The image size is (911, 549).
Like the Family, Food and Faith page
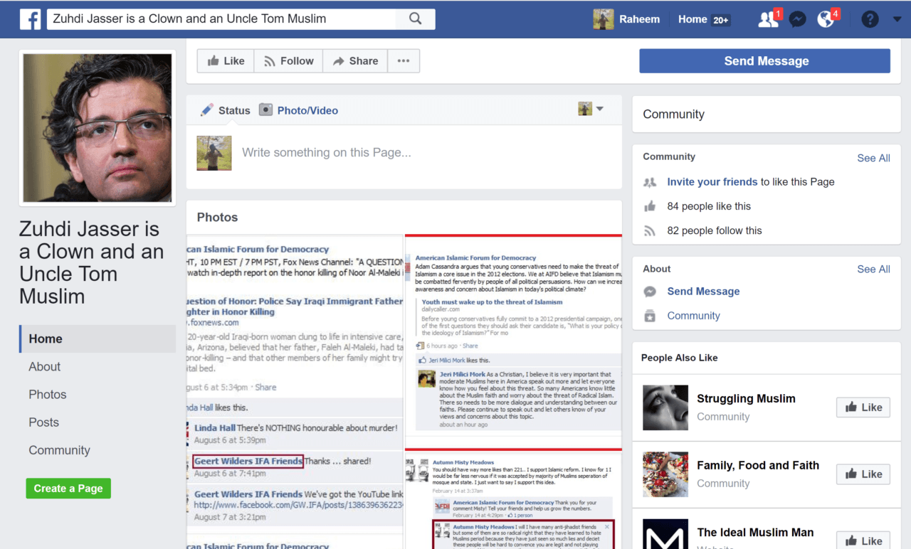(863, 474)
